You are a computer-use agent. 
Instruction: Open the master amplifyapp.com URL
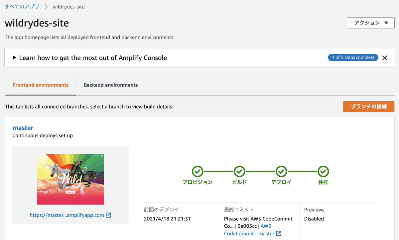67,215
